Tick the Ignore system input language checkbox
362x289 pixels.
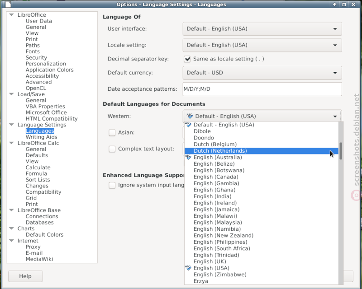coord(112,185)
